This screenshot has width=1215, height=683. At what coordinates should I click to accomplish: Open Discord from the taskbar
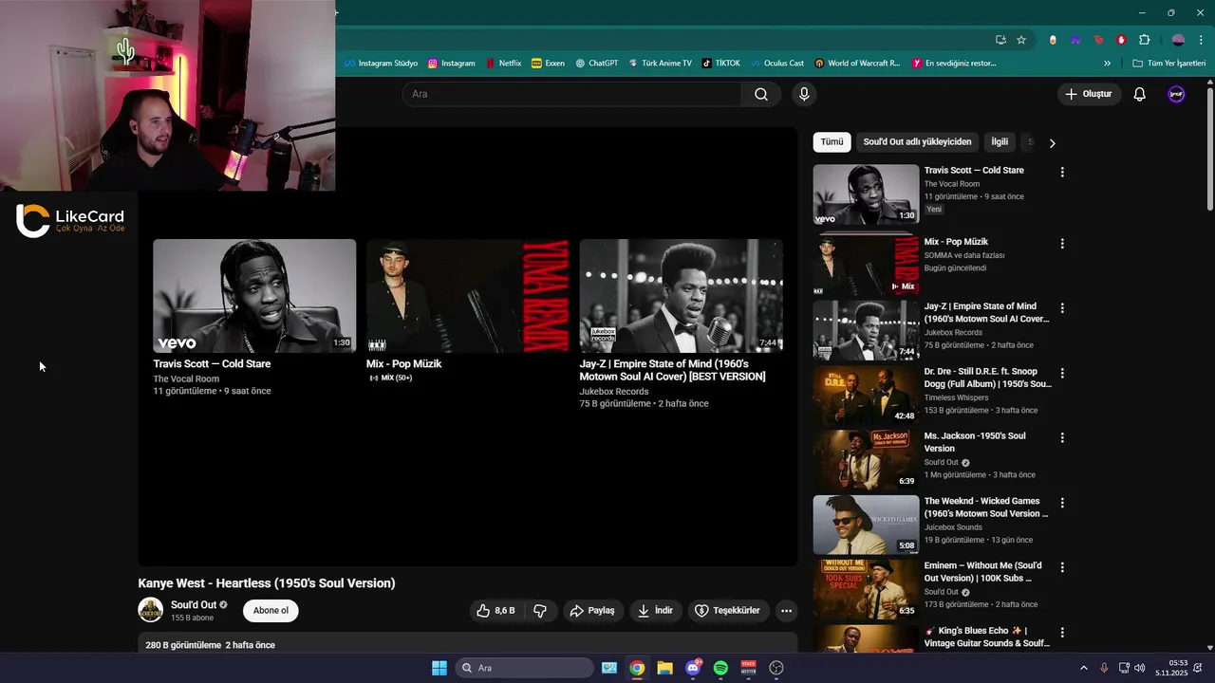[x=693, y=668]
